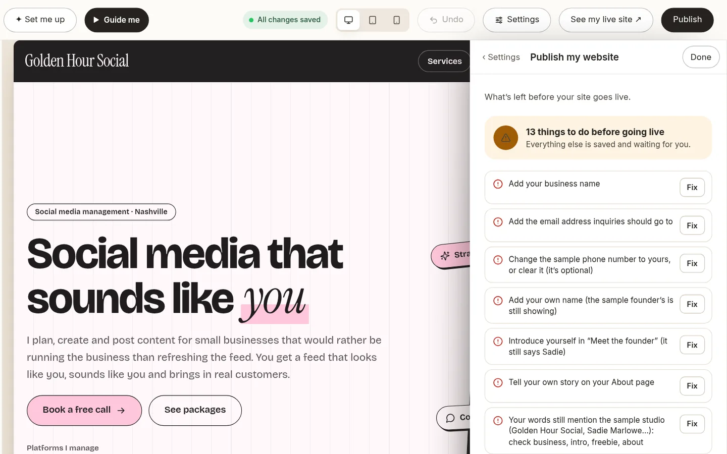Click 'Book a free call' button
The height and width of the screenshot is (454, 727).
(x=84, y=410)
